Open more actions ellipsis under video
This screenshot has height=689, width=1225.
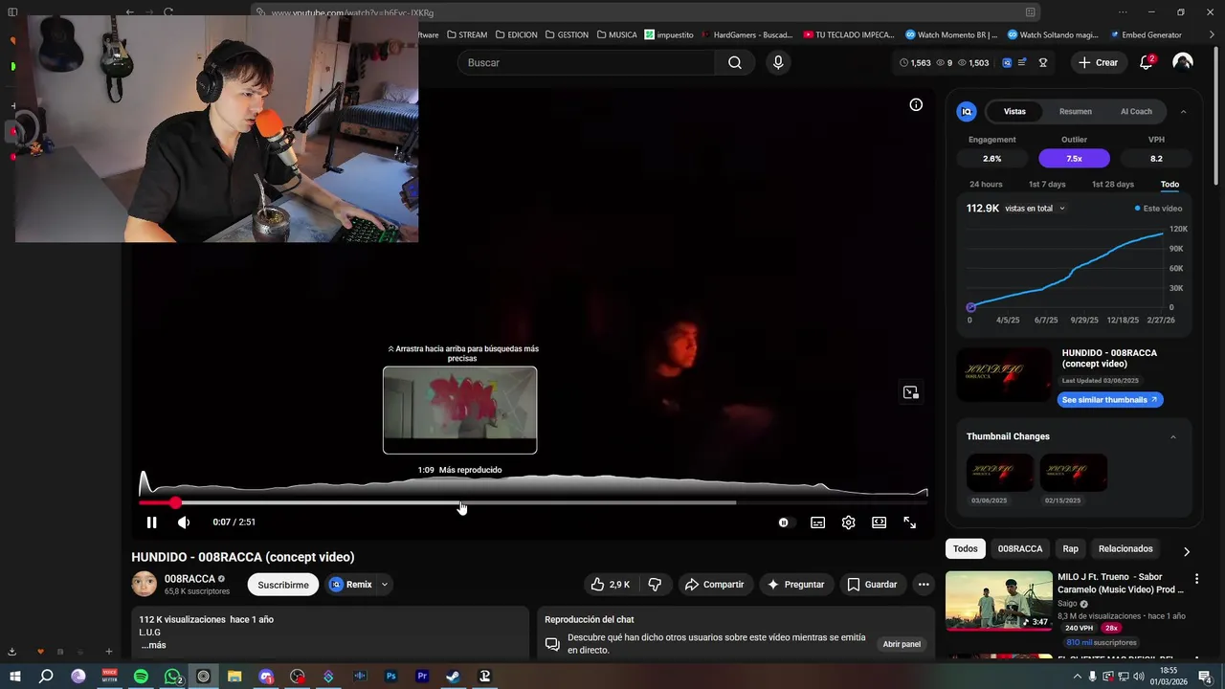click(x=923, y=584)
